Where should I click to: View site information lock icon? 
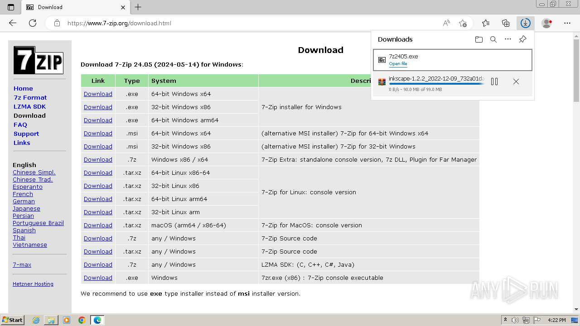pyautogui.click(x=57, y=23)
